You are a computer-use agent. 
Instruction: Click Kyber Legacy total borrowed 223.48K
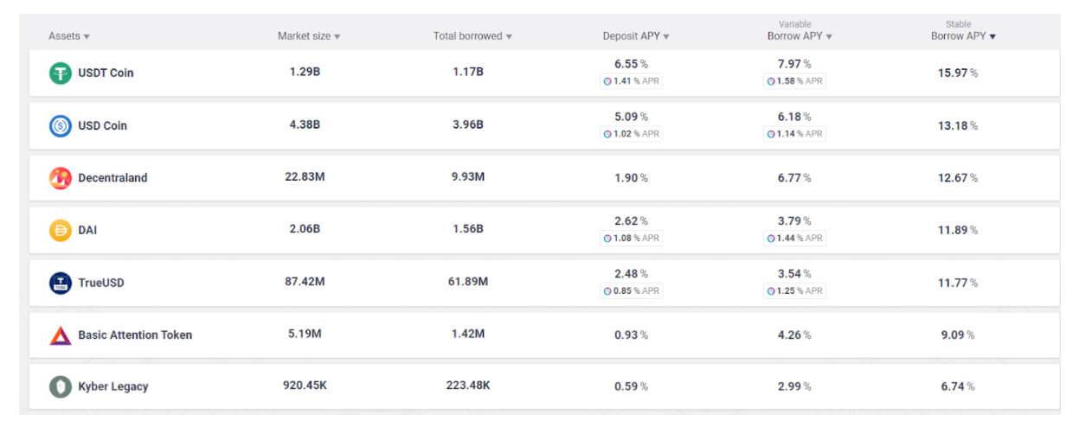pyautogui.click(x=467, y=385)
